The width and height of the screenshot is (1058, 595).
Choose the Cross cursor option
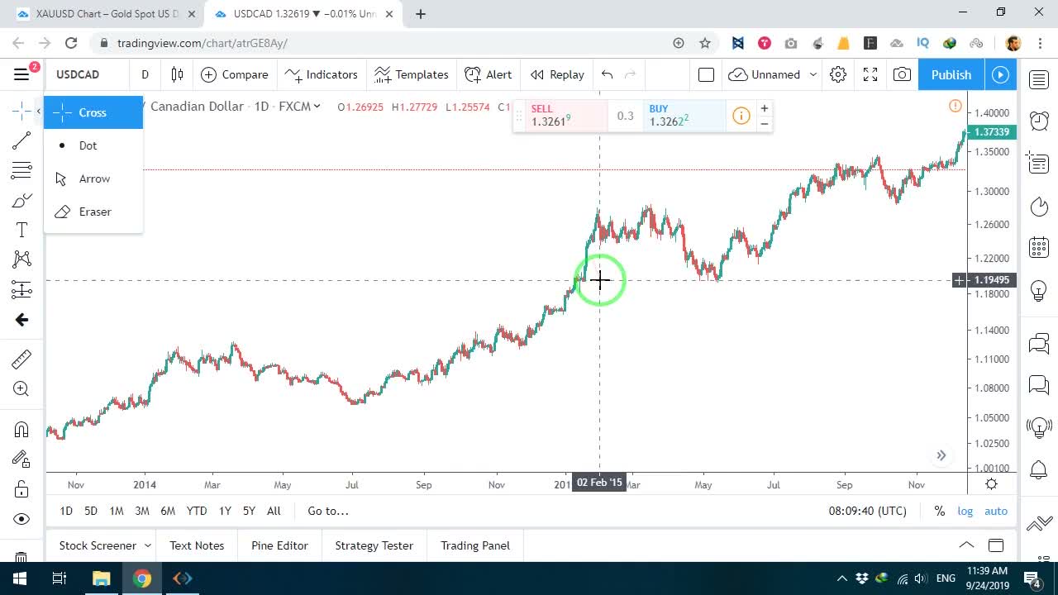coord(93,112)
